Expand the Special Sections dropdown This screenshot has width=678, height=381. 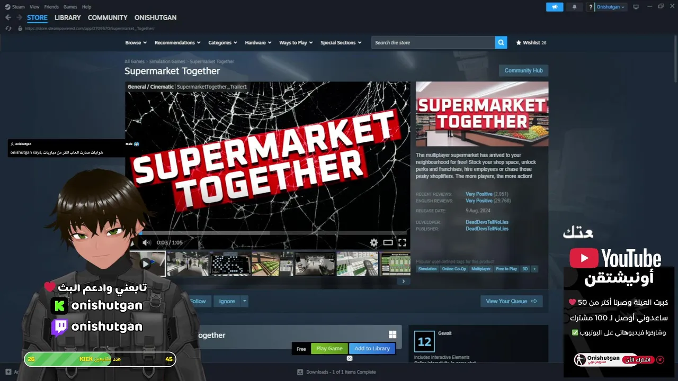[341, 43]
